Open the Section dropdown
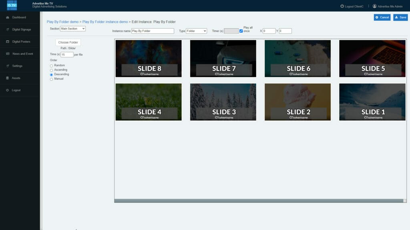 [x=72, y=28]
